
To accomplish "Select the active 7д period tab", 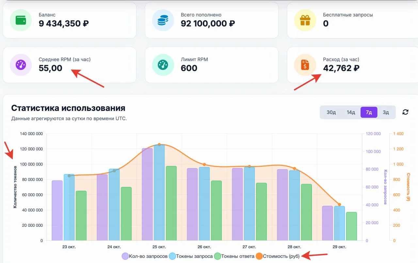I will tap(369, 112).
